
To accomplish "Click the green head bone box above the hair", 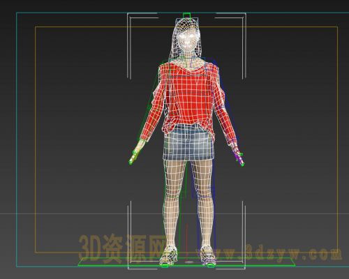I will [186, 15].
